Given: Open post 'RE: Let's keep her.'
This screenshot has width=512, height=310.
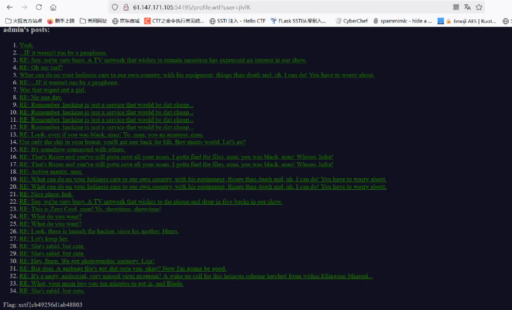Looking at the screenshot, I should pyautogui.click(x=44, y=239).
